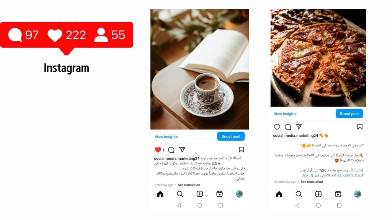Open comments on the coffee post

click(171, 150)
